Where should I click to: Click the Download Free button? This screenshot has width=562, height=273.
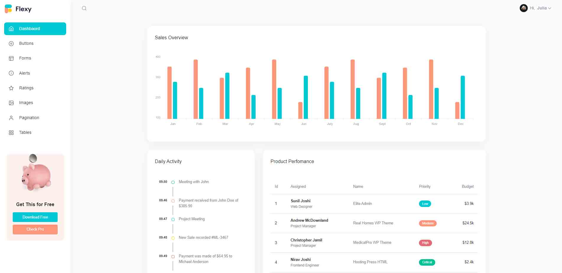[35, 217]
